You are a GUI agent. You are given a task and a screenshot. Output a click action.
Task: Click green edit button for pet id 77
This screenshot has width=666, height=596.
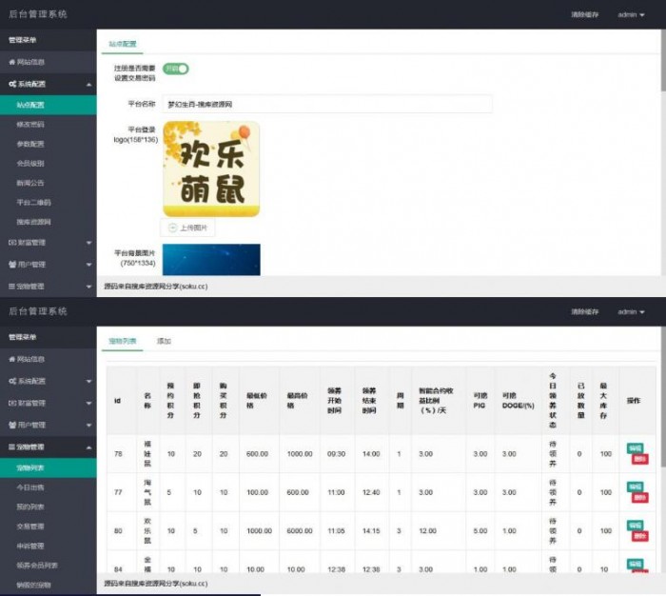635,487
